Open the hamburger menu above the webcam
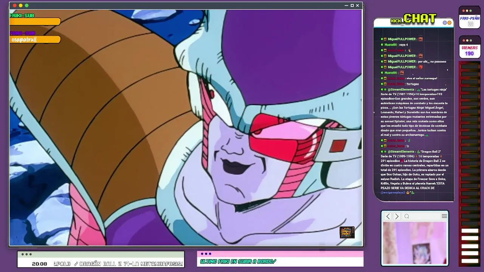The width and height of the screenshot is (484, 272). (444, 216)
